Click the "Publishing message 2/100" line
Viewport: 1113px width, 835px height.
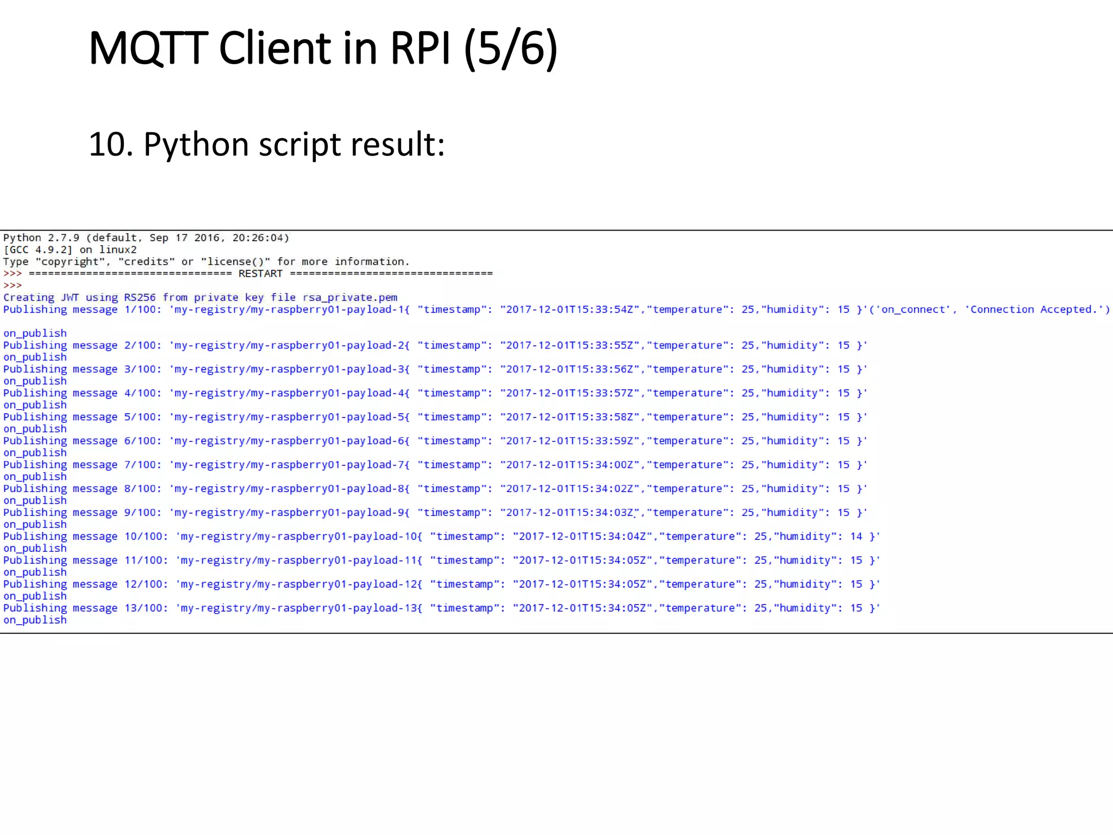point(435,345)
